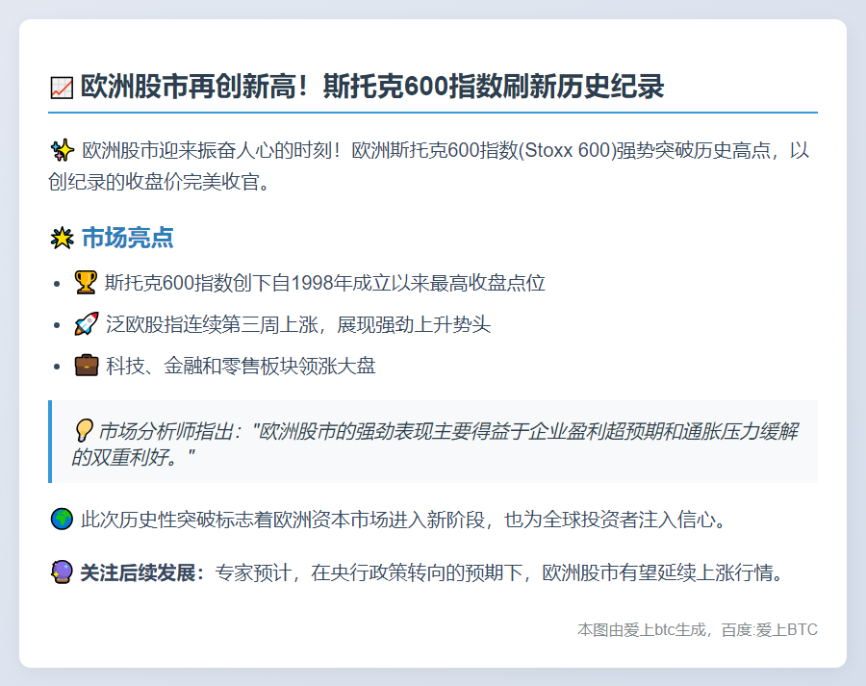866x686 pixels.
Task: Click the crystal ball emoji before 关注后续发展
Action: point(61,573)
